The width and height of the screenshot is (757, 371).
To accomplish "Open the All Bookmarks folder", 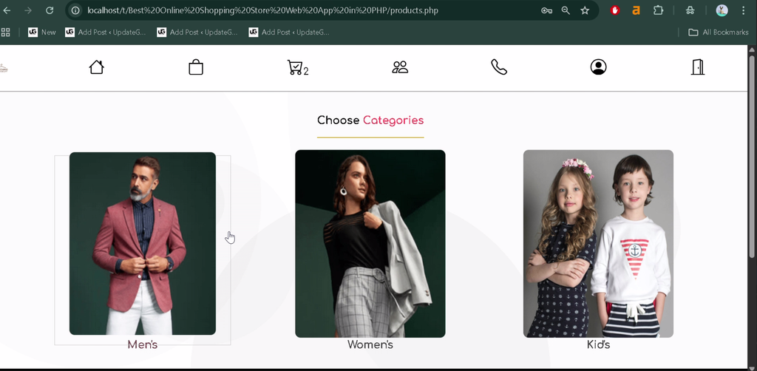I will [719, 33].
